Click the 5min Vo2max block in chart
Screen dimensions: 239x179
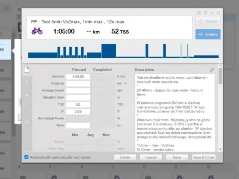109,51
